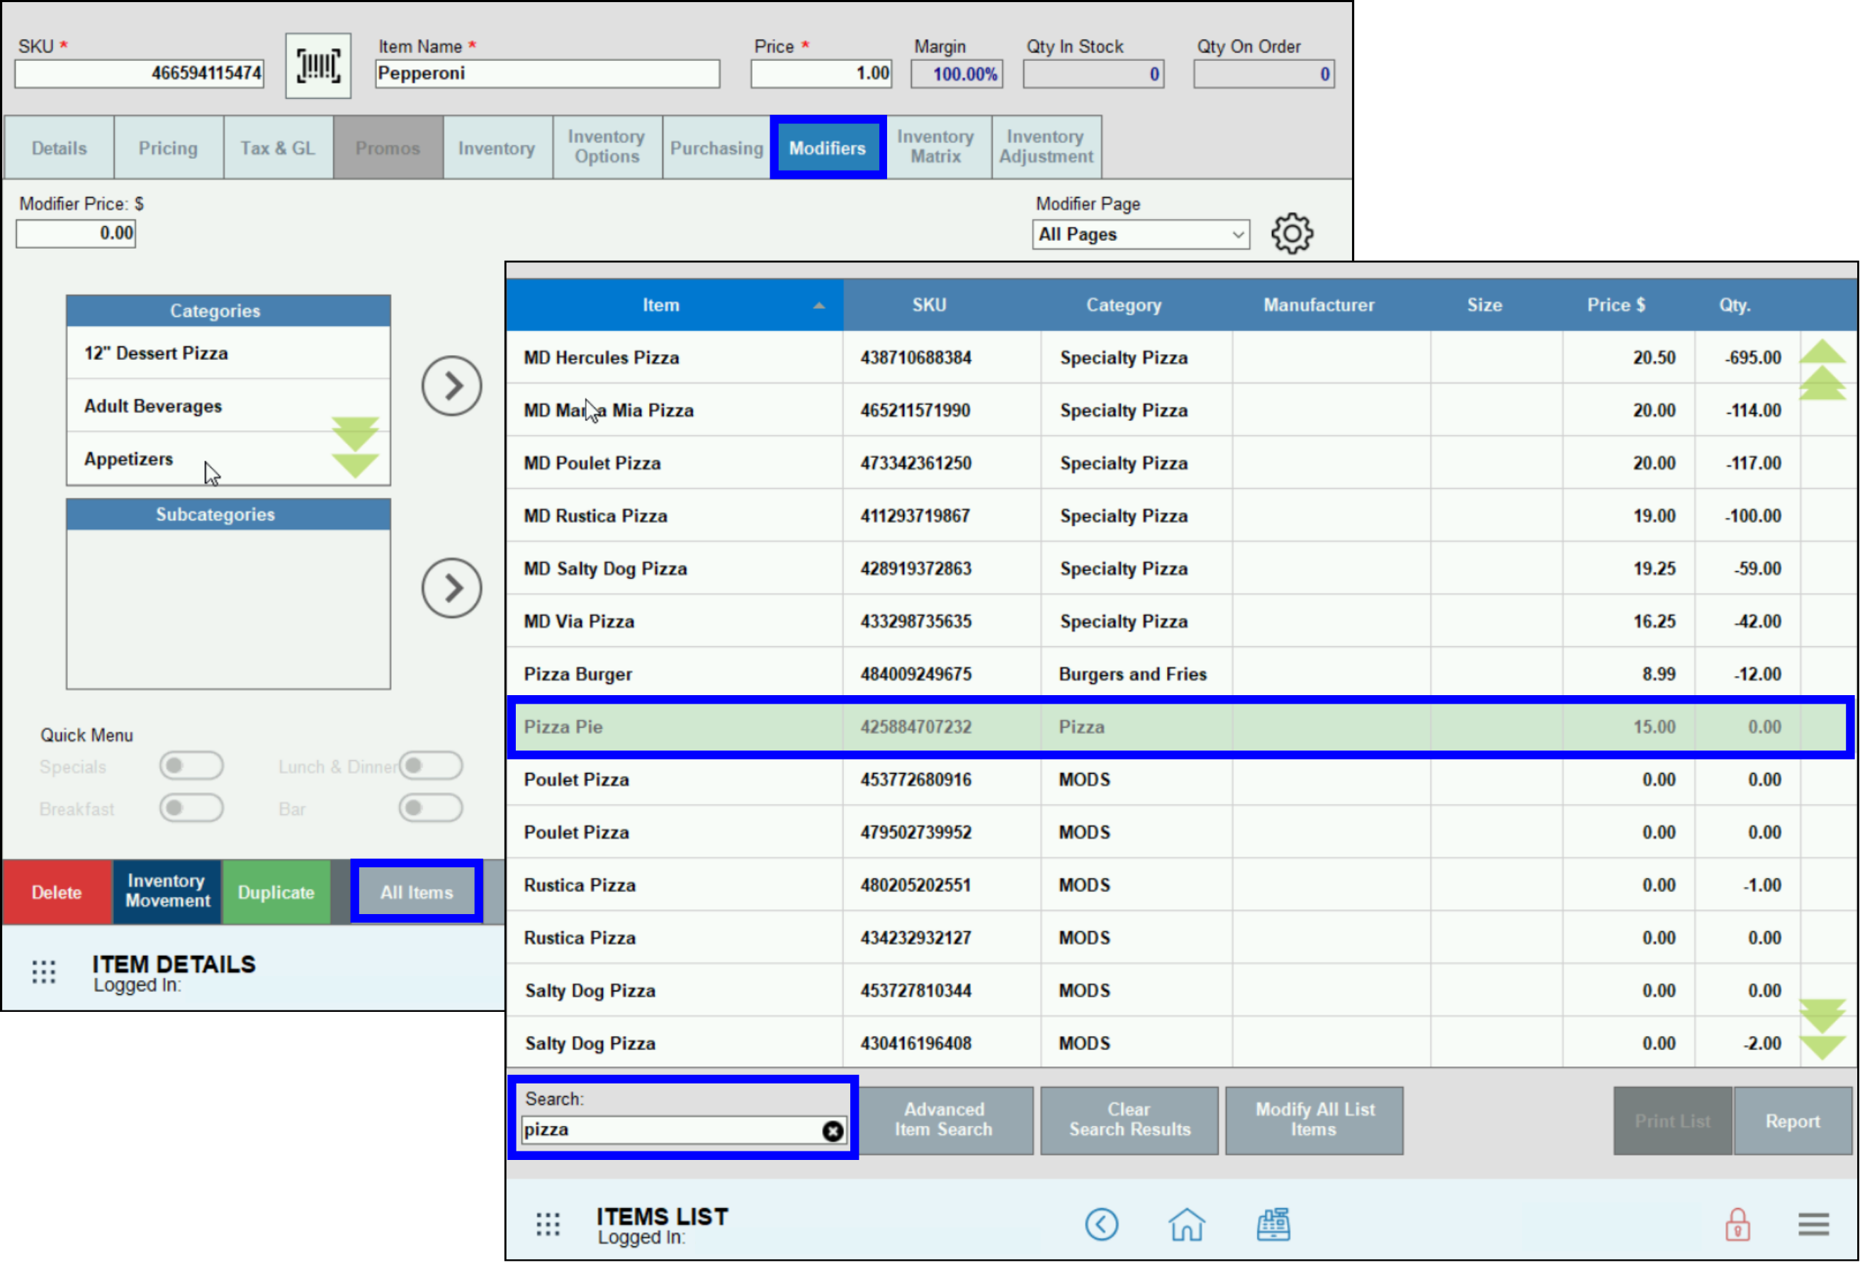Select Modifiers tab

coord(828,147)
